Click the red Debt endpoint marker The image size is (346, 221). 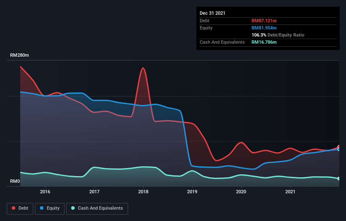[339, 147]
